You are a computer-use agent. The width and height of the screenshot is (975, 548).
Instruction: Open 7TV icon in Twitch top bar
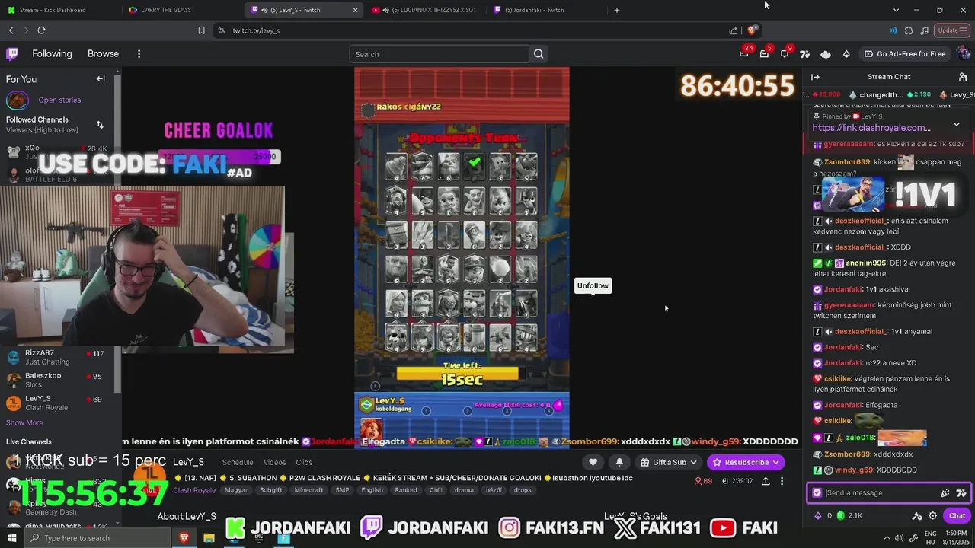click(x=805, y=54)
